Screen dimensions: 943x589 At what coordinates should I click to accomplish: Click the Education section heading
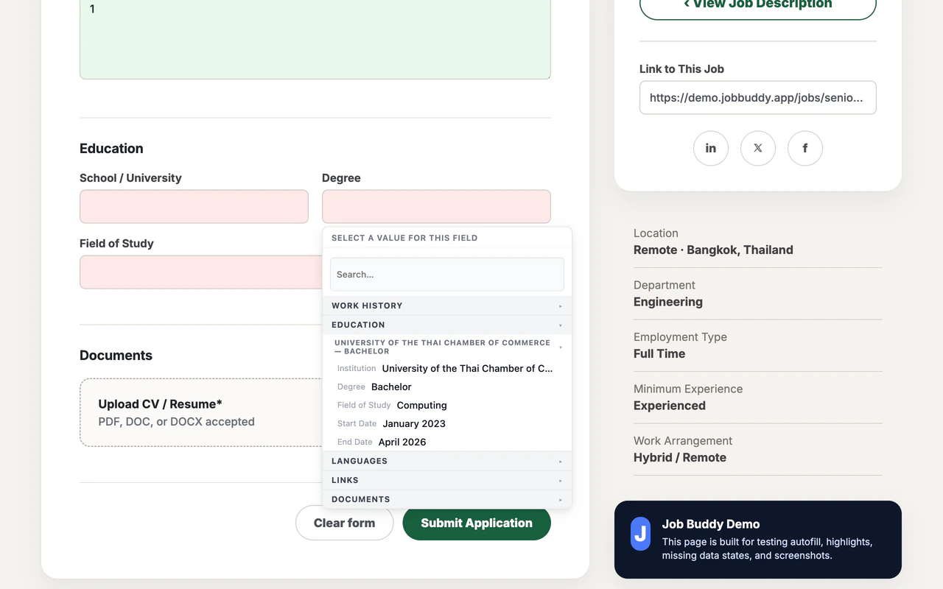tap(111, 148)
